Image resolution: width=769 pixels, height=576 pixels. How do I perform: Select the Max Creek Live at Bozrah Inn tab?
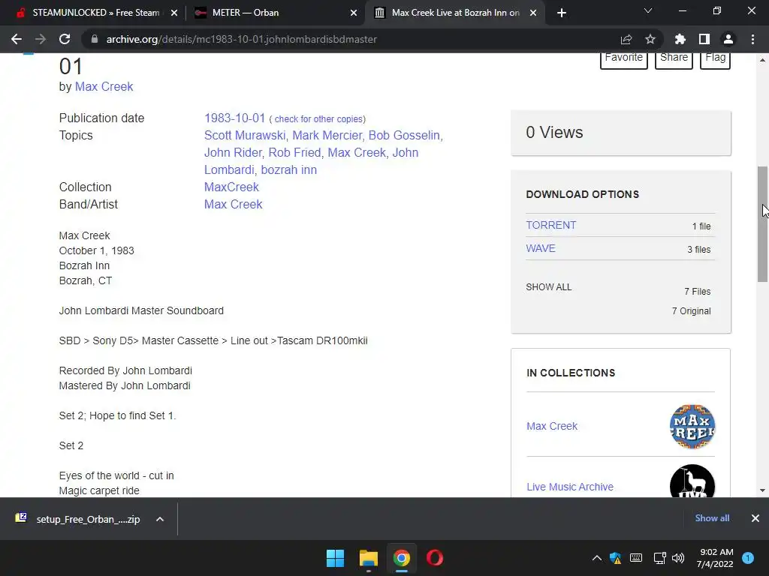click(x=455, y=13)
